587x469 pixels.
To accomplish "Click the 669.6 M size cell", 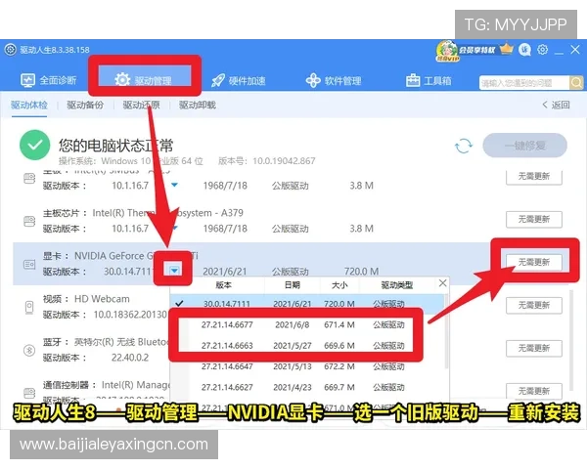I will [x=339, y=346].
